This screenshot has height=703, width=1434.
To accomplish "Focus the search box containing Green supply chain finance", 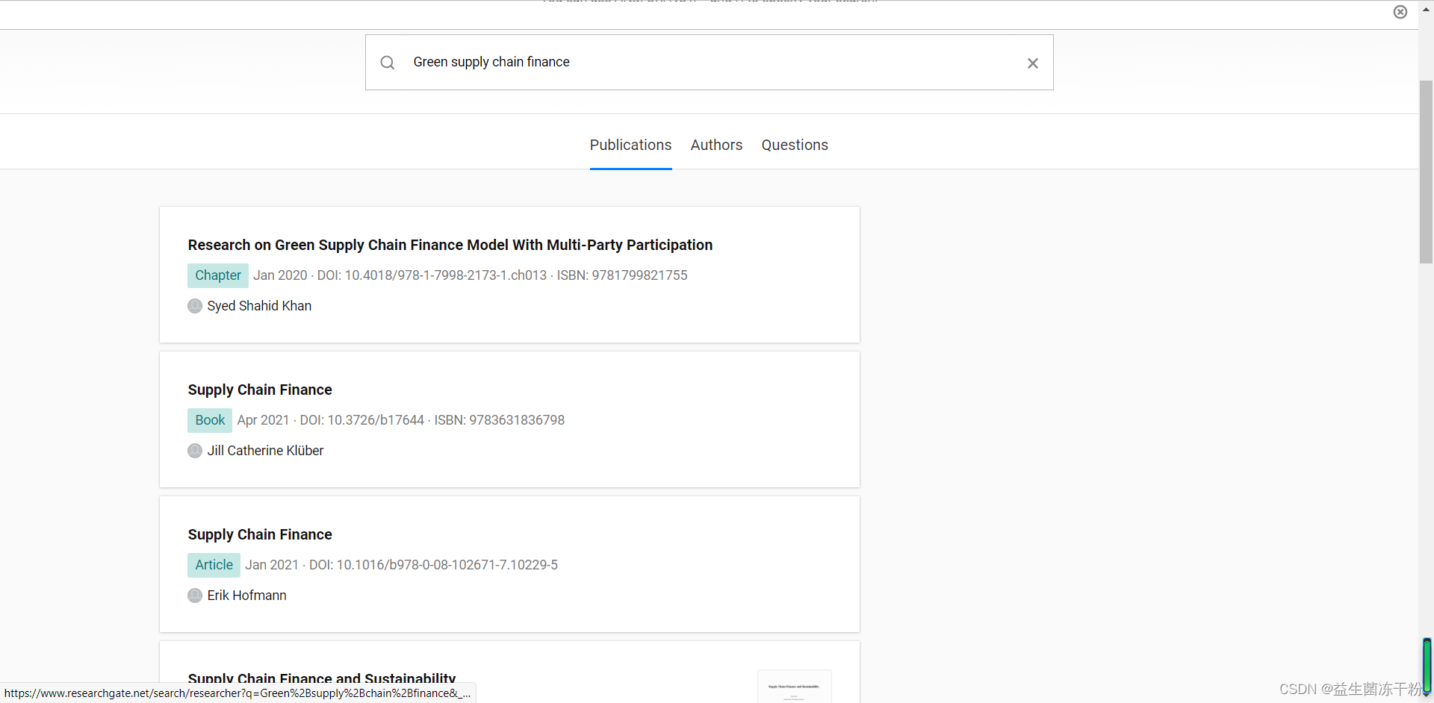I will point(709,63).
